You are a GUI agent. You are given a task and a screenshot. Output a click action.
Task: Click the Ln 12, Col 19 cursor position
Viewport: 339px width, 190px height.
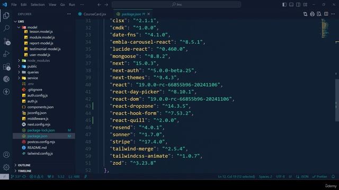(236, 177)
